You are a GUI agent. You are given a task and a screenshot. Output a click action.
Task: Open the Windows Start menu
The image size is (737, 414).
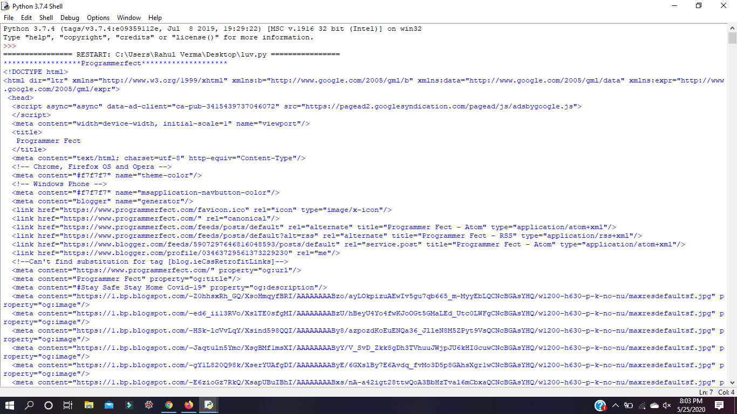point(10,405)
